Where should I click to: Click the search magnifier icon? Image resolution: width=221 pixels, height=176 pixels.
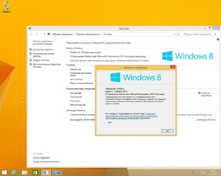pos(215,34)
